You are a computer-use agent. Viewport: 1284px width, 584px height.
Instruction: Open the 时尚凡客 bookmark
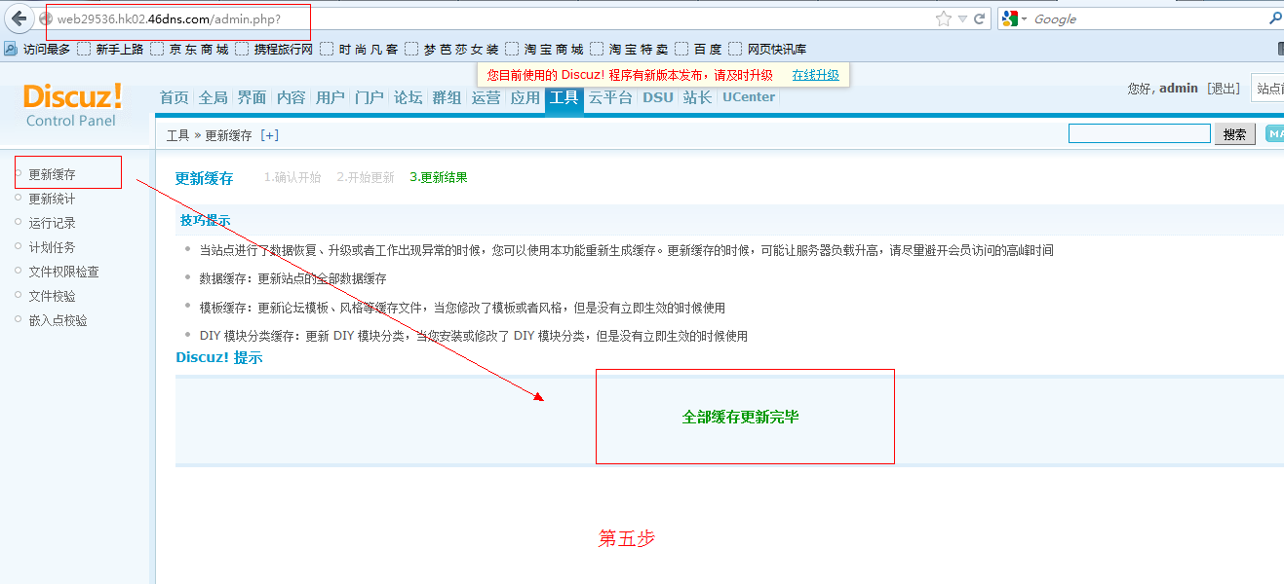coord(359,49)
